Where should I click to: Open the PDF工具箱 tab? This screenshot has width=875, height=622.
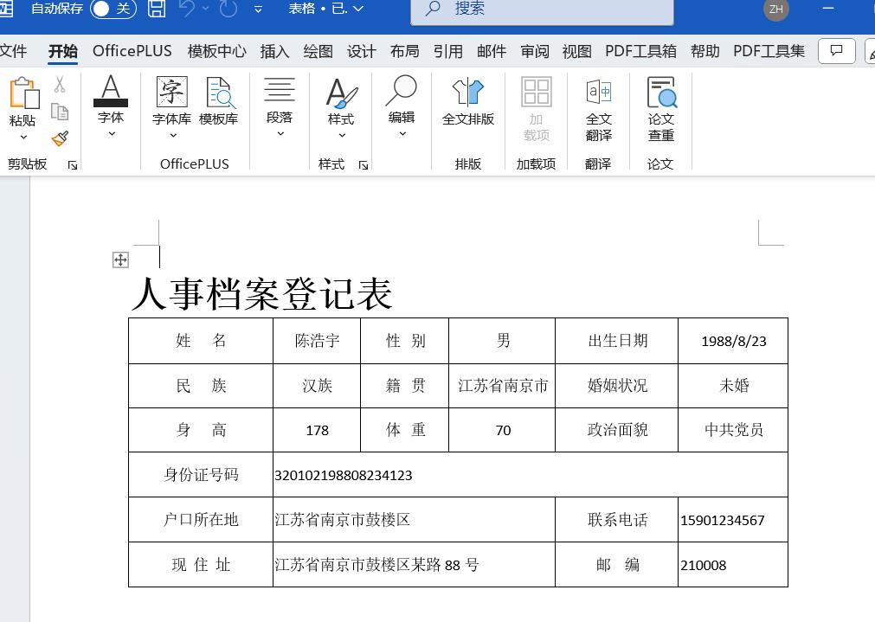pos(640,51)
